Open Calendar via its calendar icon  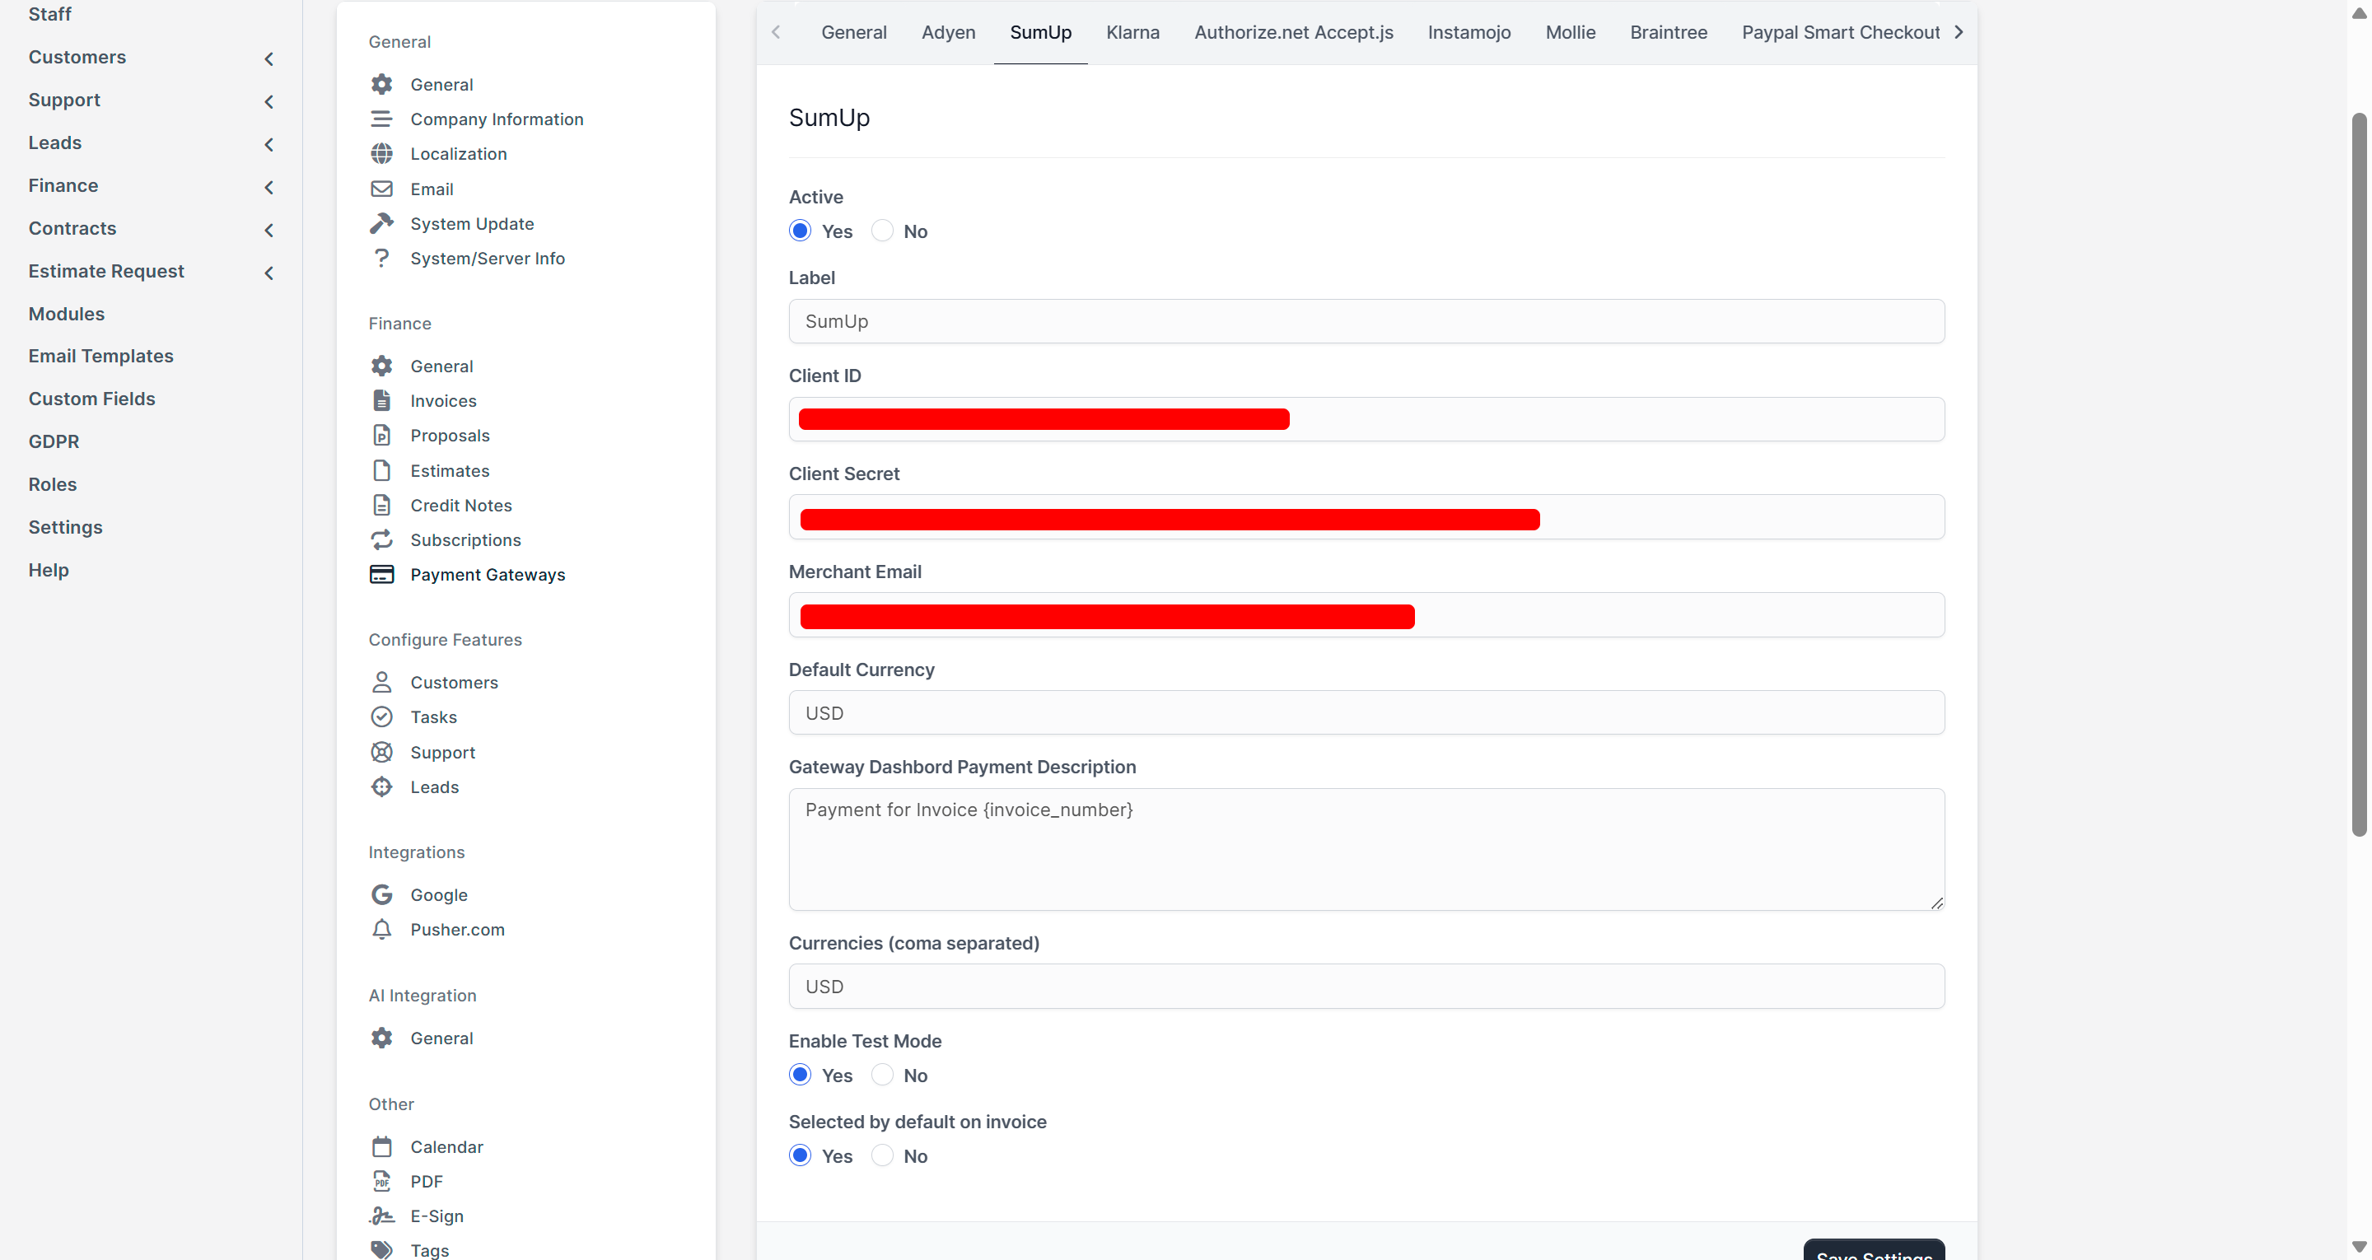(x=381, y=1146)
